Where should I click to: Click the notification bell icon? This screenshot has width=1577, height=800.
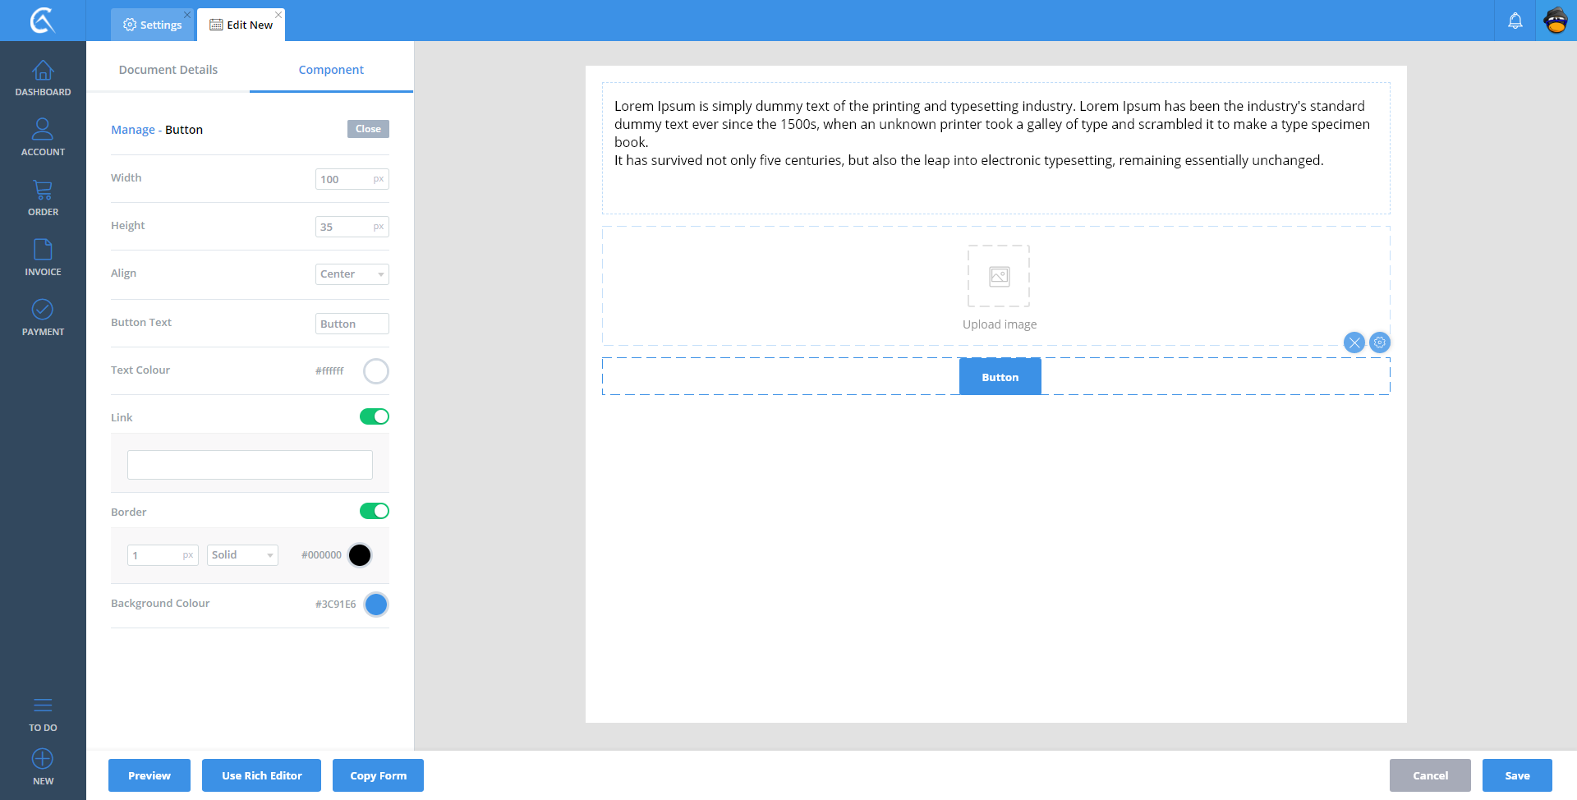1515,21
